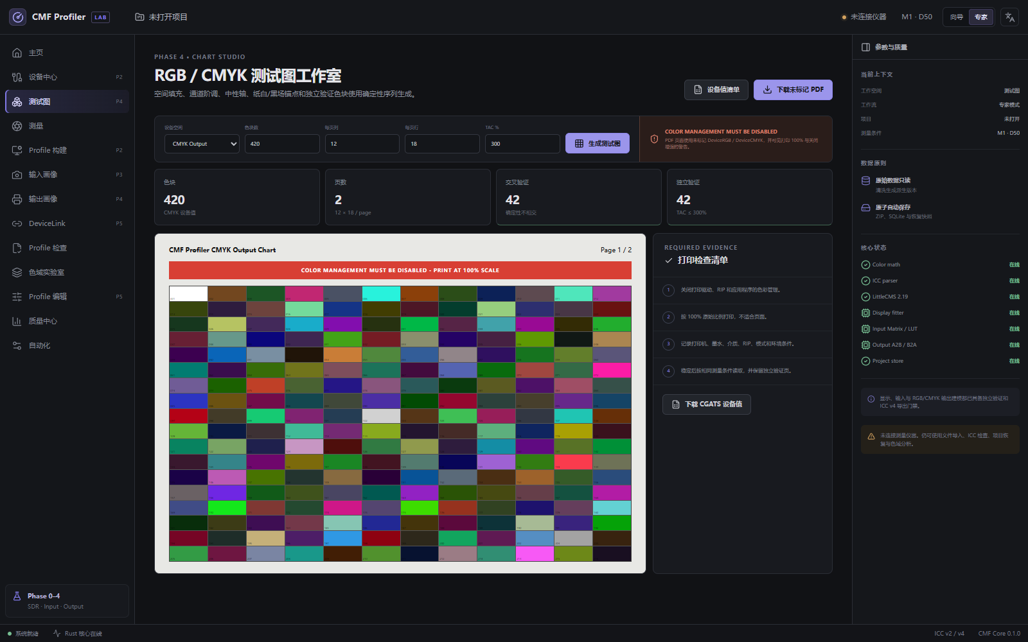The image size is (1028, 642).
Task: Click the 色域实验室 layers icon
Action: pos(17,272)
